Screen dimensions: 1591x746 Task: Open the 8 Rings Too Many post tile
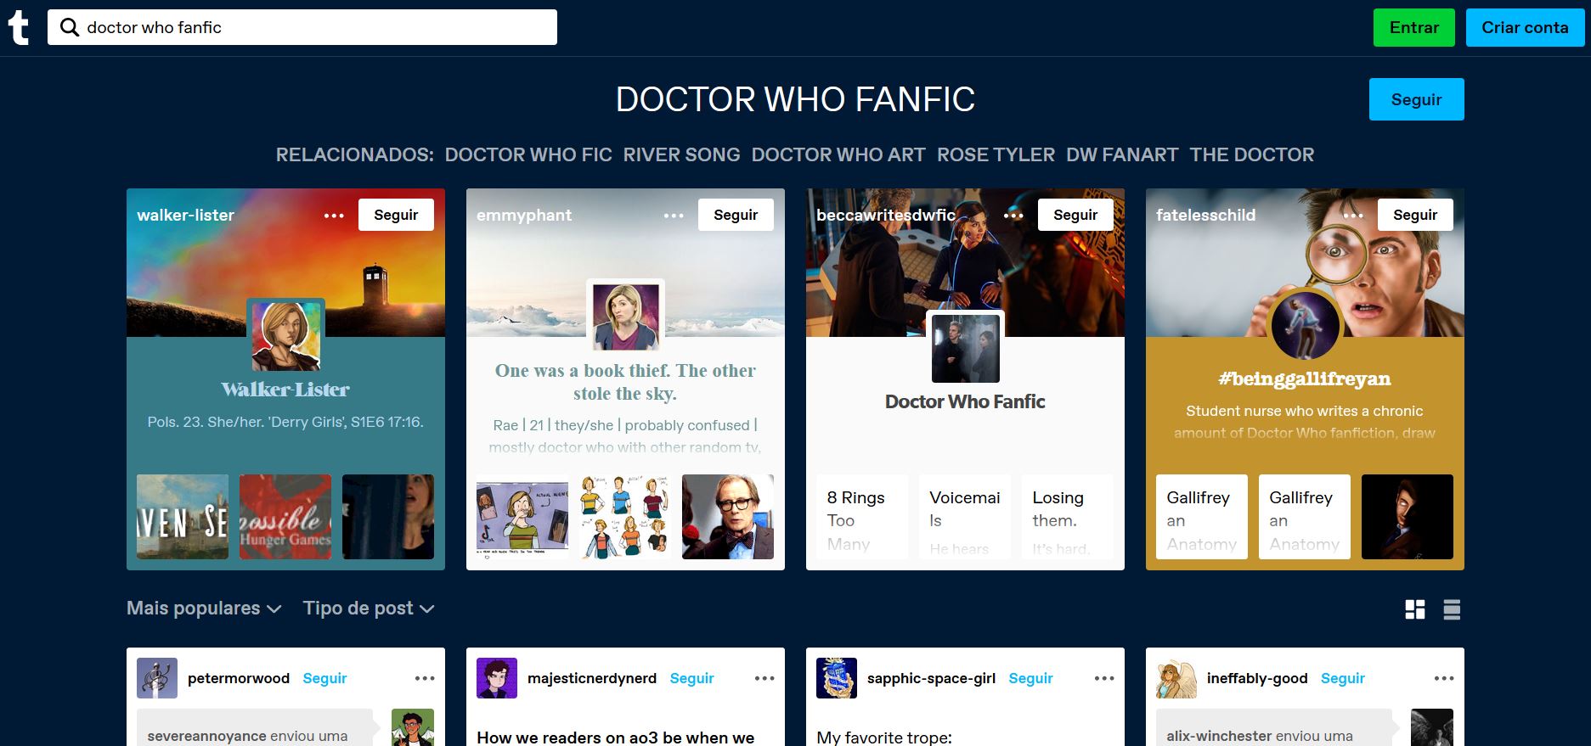click(862, 517)
